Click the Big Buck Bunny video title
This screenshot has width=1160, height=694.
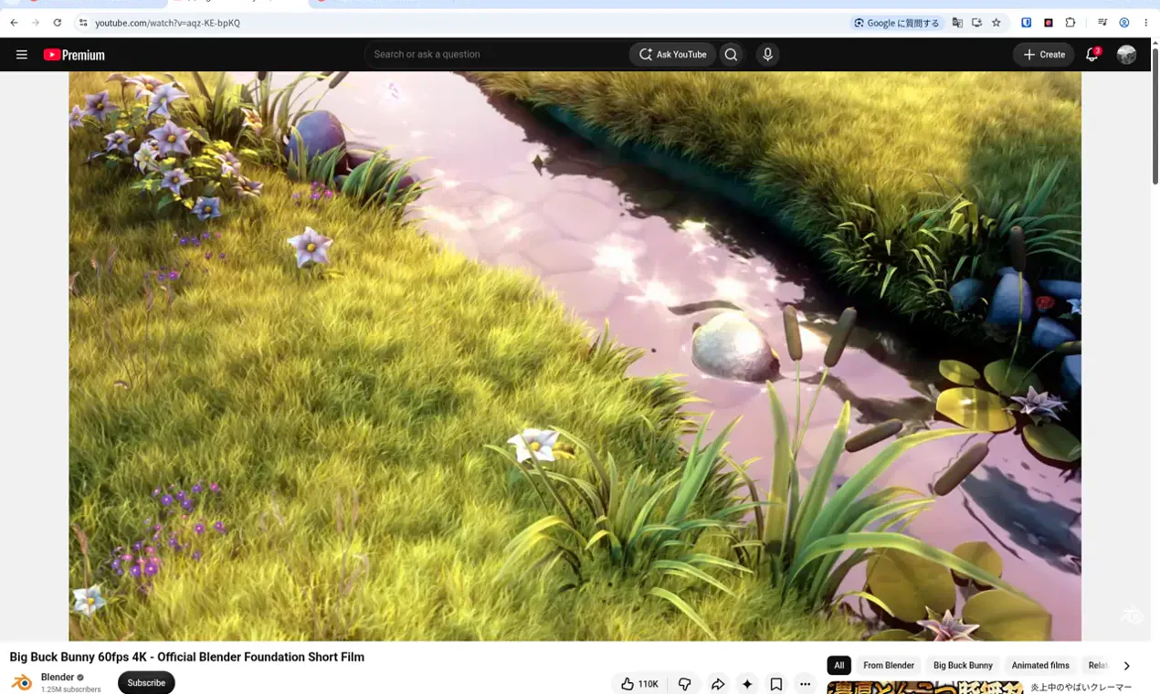tap(187, 657)
